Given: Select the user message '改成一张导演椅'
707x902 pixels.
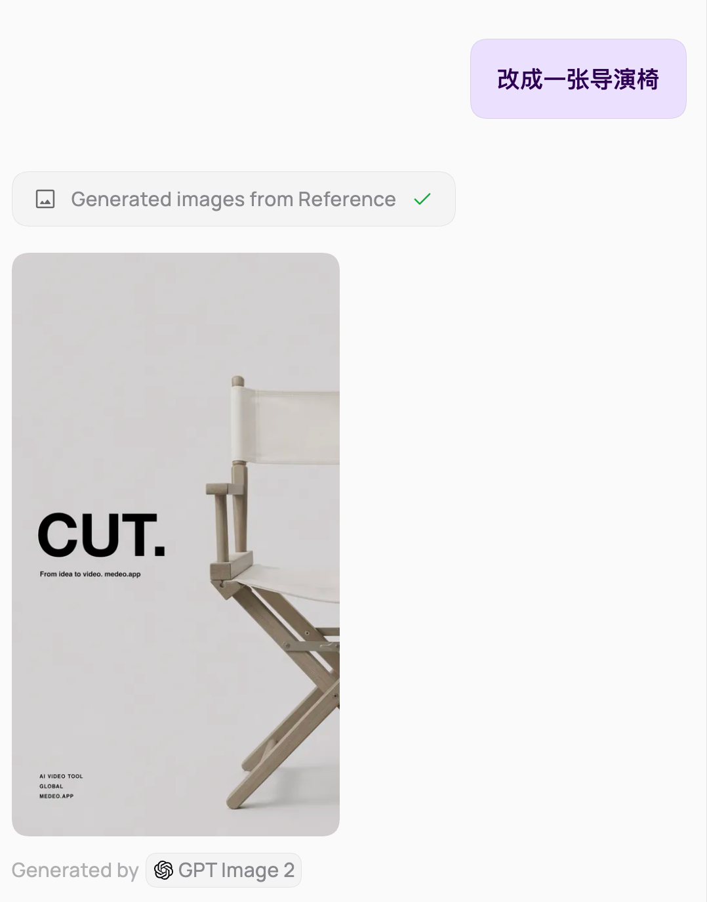Looking at the screenshot, I should 578,79.
